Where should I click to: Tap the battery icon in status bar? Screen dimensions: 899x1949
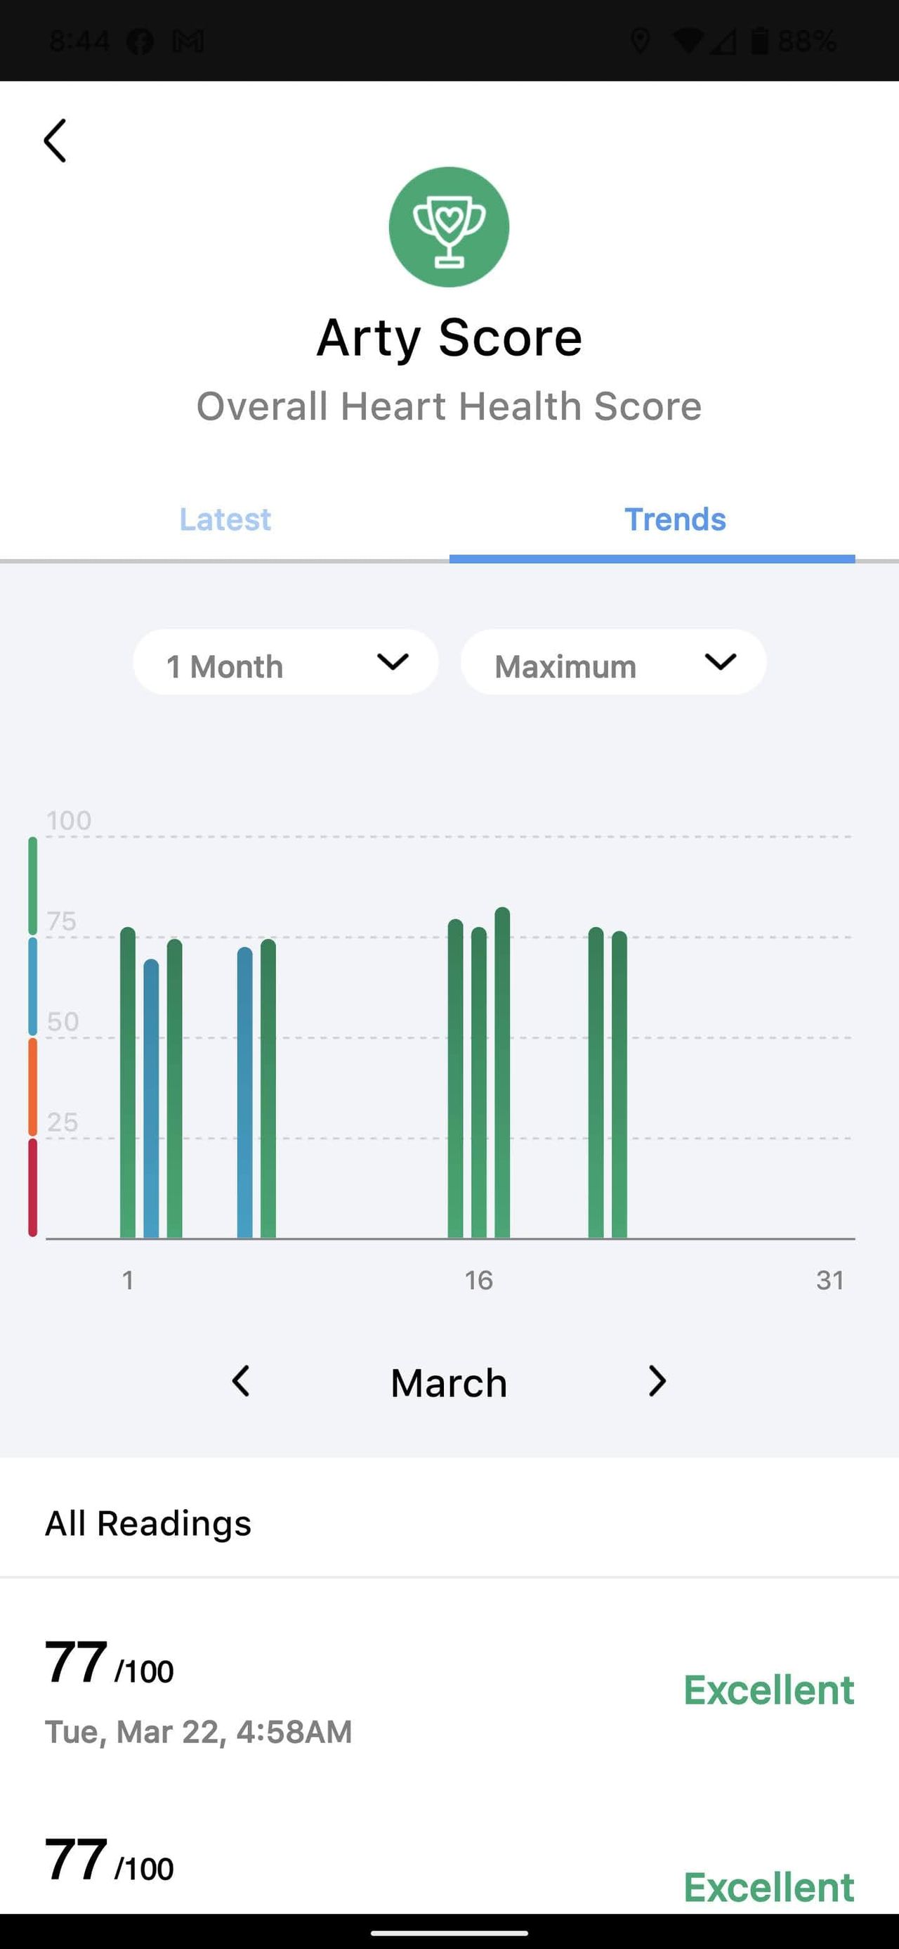point(759,40)
